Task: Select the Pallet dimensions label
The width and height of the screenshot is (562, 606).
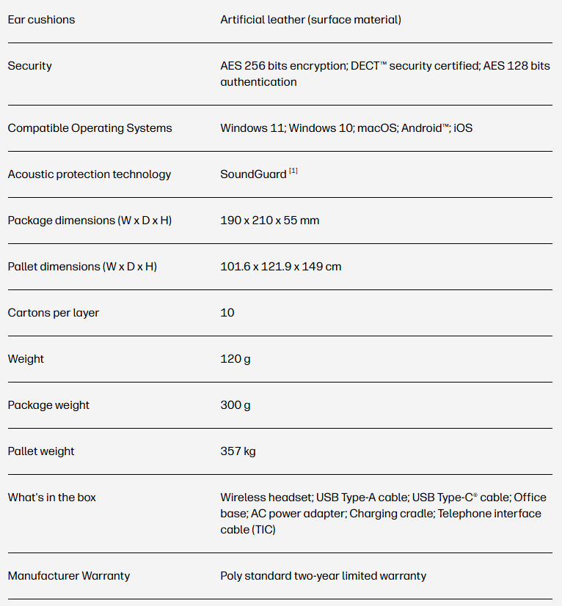Action: click(x=82, y=267)
